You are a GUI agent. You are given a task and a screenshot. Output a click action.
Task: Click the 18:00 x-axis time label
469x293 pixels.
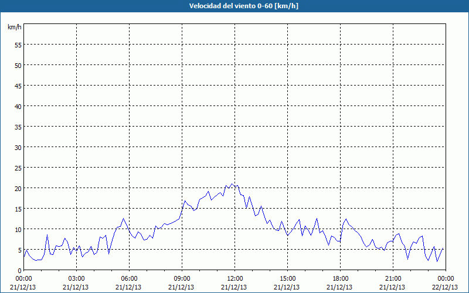point(341,279)
